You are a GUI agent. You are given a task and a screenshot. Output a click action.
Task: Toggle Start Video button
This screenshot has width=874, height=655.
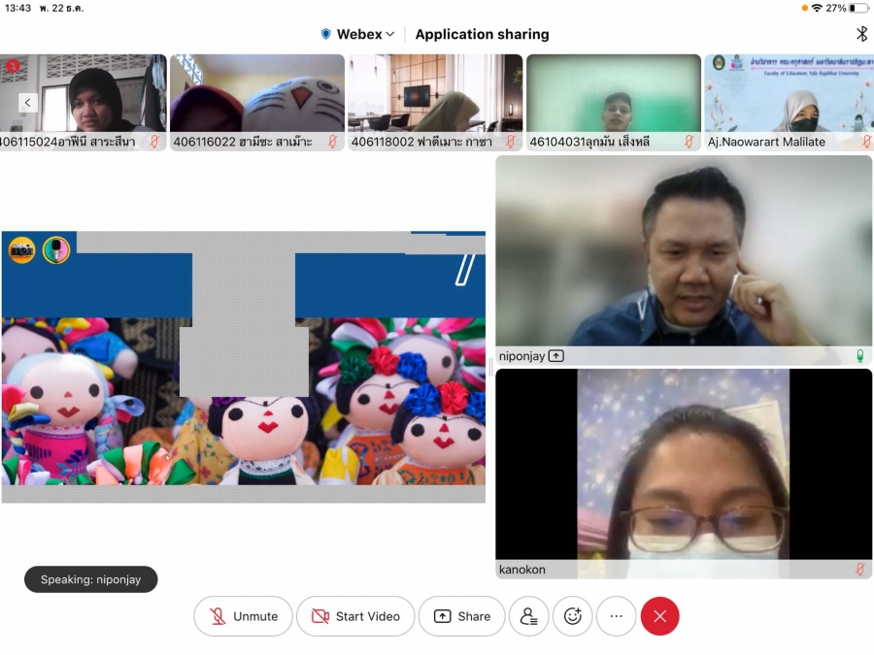tap(354, 616)
